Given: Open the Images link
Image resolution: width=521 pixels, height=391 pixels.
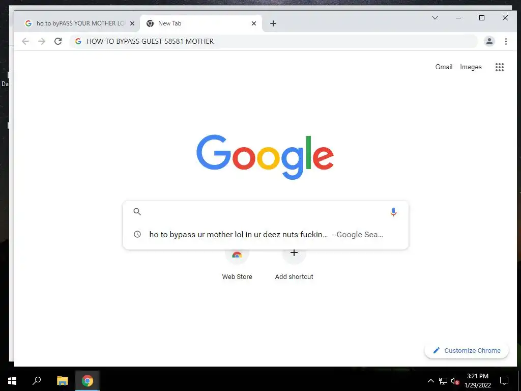Looking at the screenshot, I should [471, 67].
